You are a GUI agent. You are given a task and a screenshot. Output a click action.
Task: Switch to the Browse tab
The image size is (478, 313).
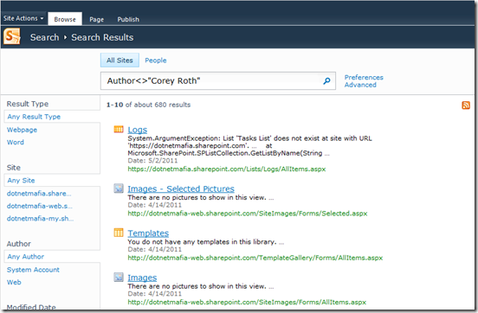[65, 19]
